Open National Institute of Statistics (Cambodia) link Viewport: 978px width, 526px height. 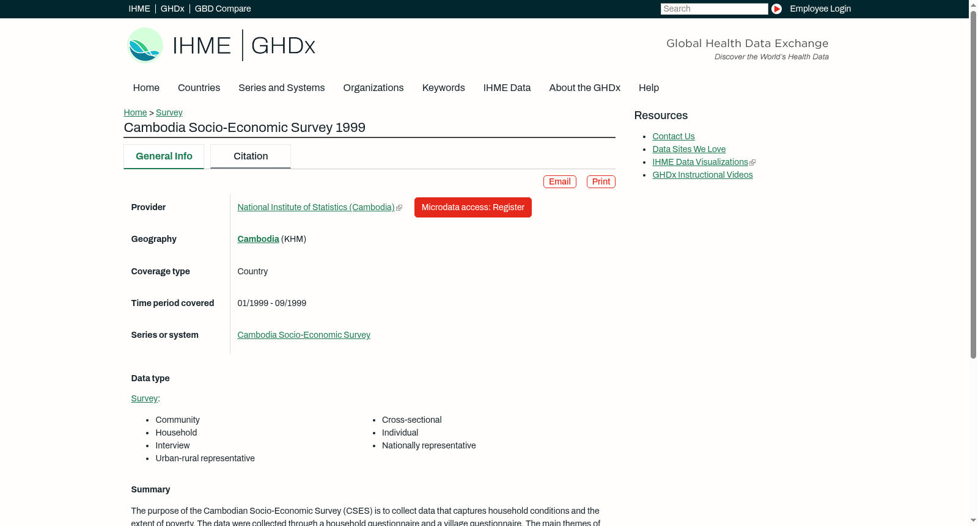[x=316, y=207]
